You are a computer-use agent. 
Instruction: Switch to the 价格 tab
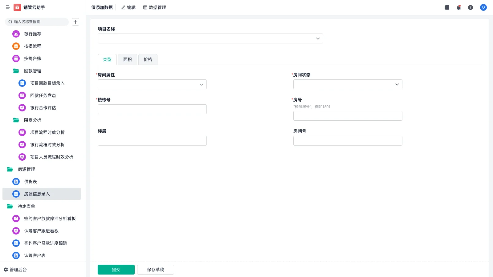[x=148, y=59]
